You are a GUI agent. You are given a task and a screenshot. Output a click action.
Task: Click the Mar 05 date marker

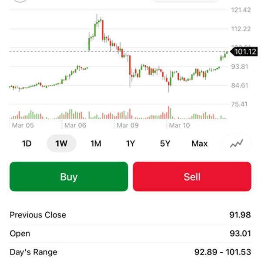(23, 126)
